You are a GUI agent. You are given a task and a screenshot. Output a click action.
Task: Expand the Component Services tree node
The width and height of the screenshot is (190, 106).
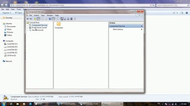click(28, 25)
